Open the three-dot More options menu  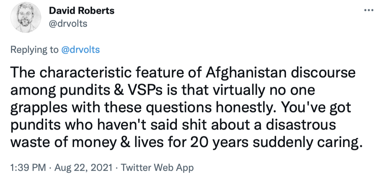pos(369,10)
